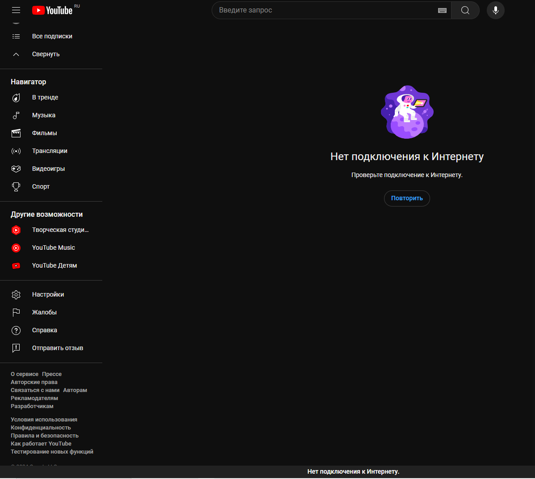The width and height of the screenshot is (535, 479).
Task: Click Как работает YouTube link
Action: pos(41,444)
